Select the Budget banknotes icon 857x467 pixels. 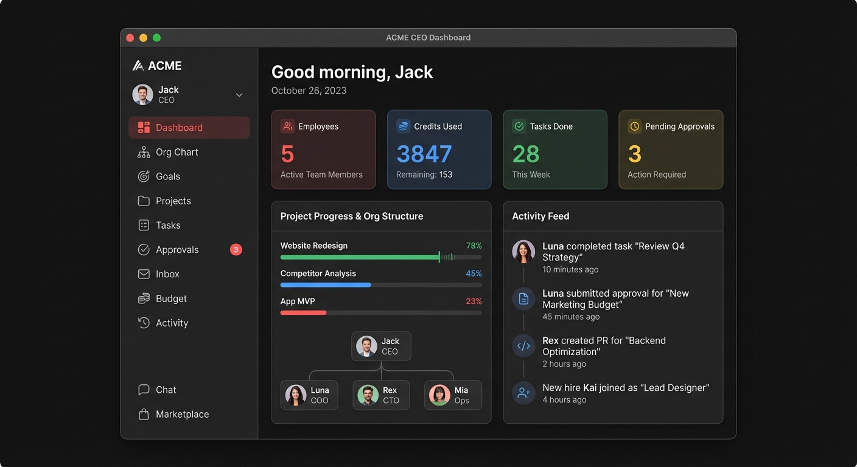click(143, 298)
